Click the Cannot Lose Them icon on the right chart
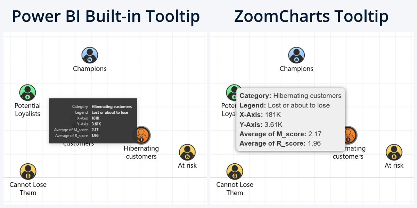 235,171
